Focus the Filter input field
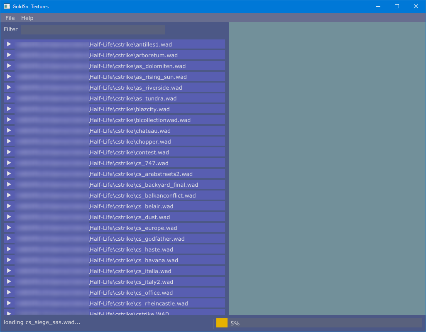 [93, 30]
